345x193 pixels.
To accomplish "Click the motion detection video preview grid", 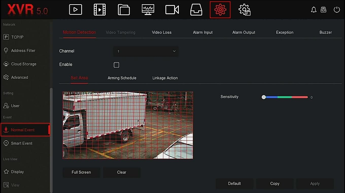I will click(x=127, y=125).
